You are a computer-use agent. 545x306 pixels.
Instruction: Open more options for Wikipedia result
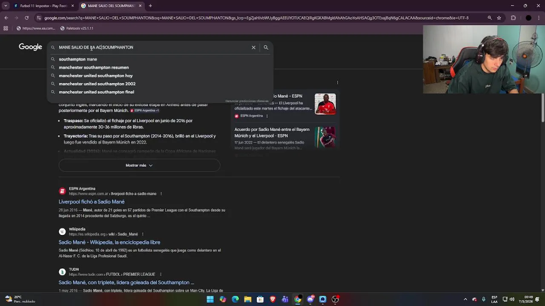[143, 234]
